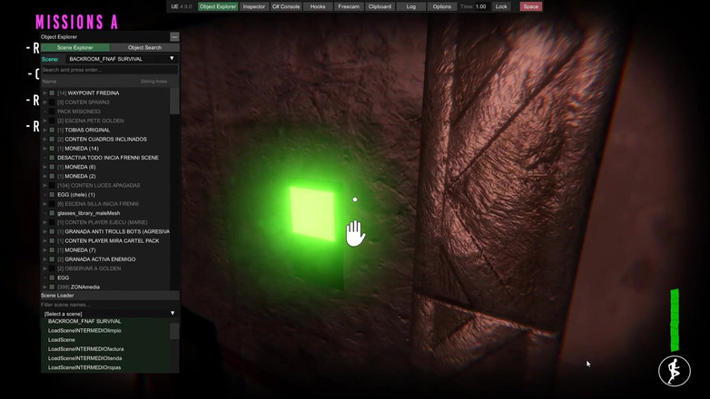Toggle checkbox for glasses_library_maleMesh
The height and width of the screenshot is (399, 710).
coord(52,213)
